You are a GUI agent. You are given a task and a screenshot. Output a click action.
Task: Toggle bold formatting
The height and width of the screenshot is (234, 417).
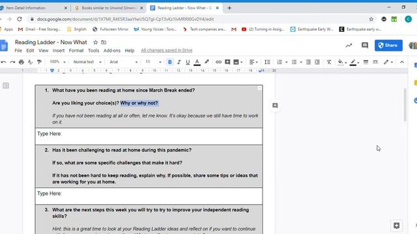point(169,62)
